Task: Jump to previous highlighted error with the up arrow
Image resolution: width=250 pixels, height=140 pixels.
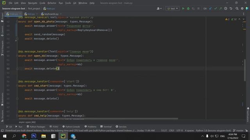Action: pyautogui.click(x=239, y=19)
